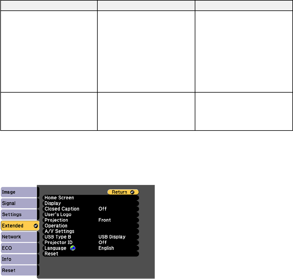
Task: Select the Closed Caption setting
Action: (91, 209)
